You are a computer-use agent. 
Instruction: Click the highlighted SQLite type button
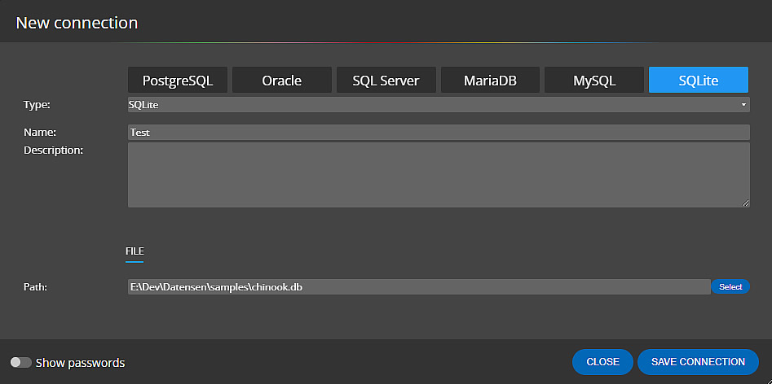(x=699, y=81)
